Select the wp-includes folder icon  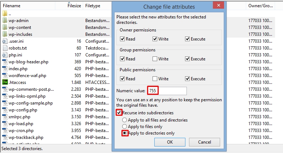point(5,34)
